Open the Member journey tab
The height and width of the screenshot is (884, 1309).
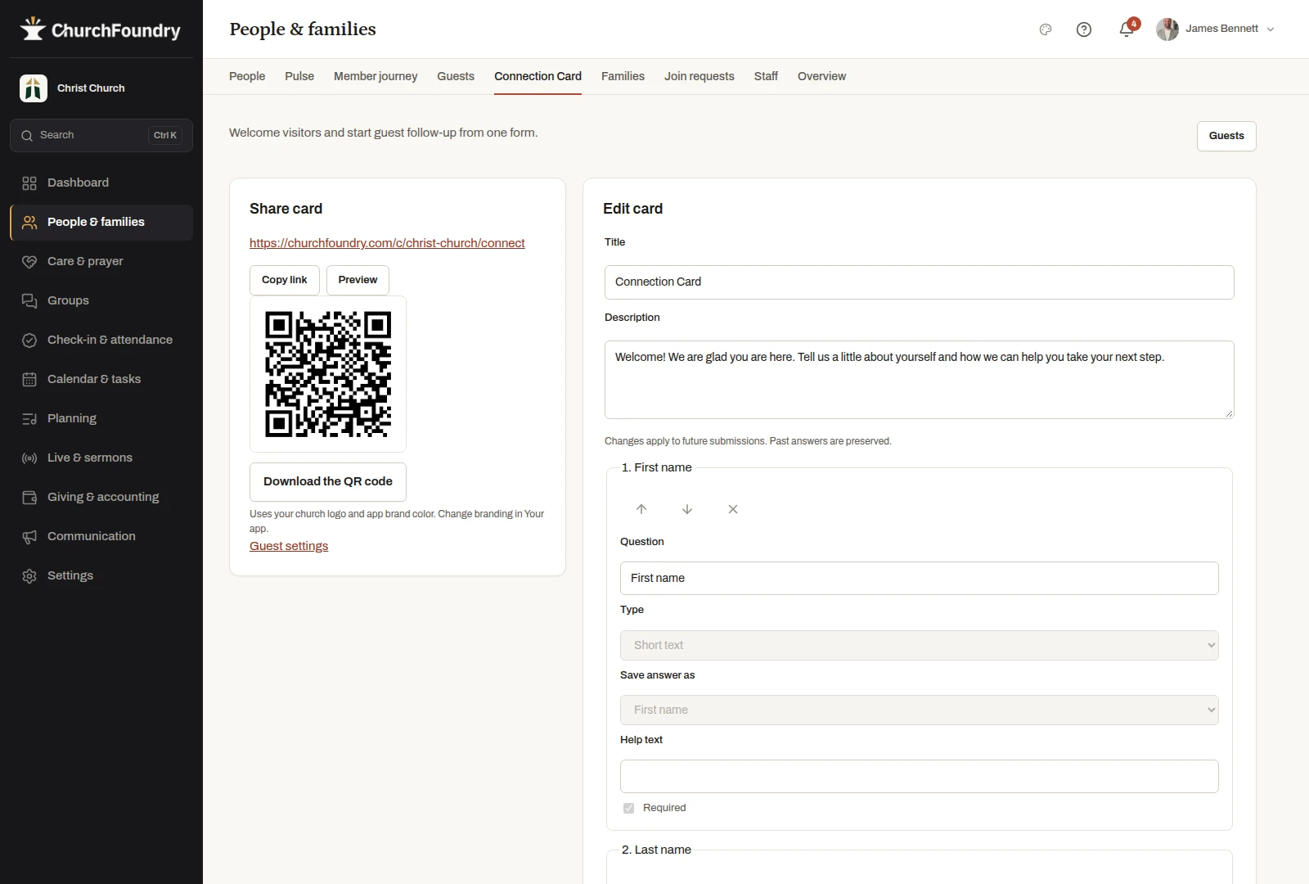click(376, 76)
